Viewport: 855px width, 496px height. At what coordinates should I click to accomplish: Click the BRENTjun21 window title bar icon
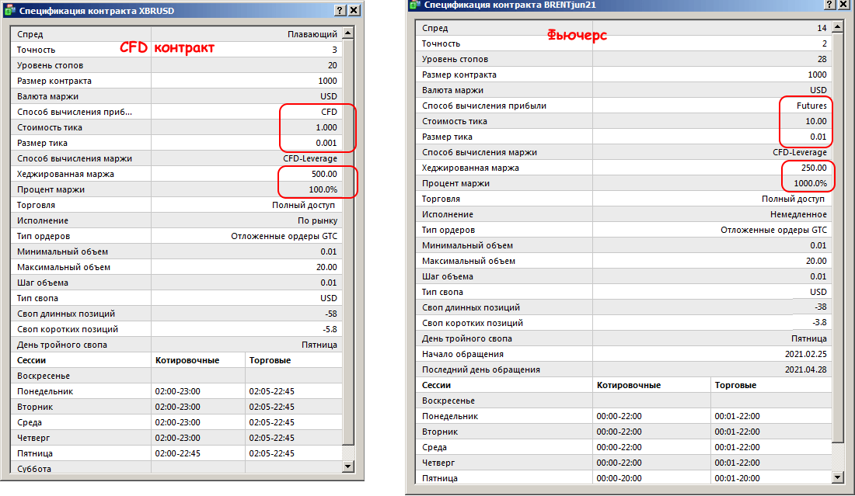click(x=414, y=5)
